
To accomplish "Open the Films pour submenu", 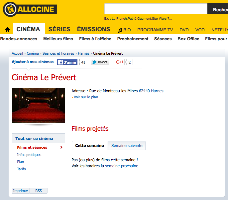I will [x=216, y=39].
